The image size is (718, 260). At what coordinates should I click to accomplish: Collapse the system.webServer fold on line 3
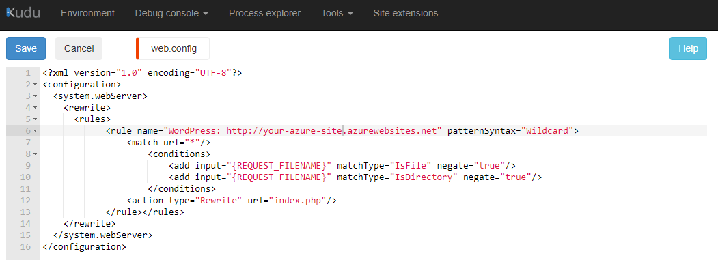pos(36,96)
